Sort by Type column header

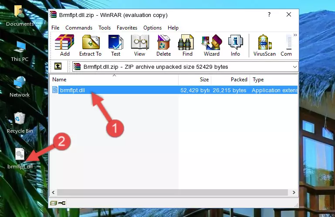tap(274, 80)
